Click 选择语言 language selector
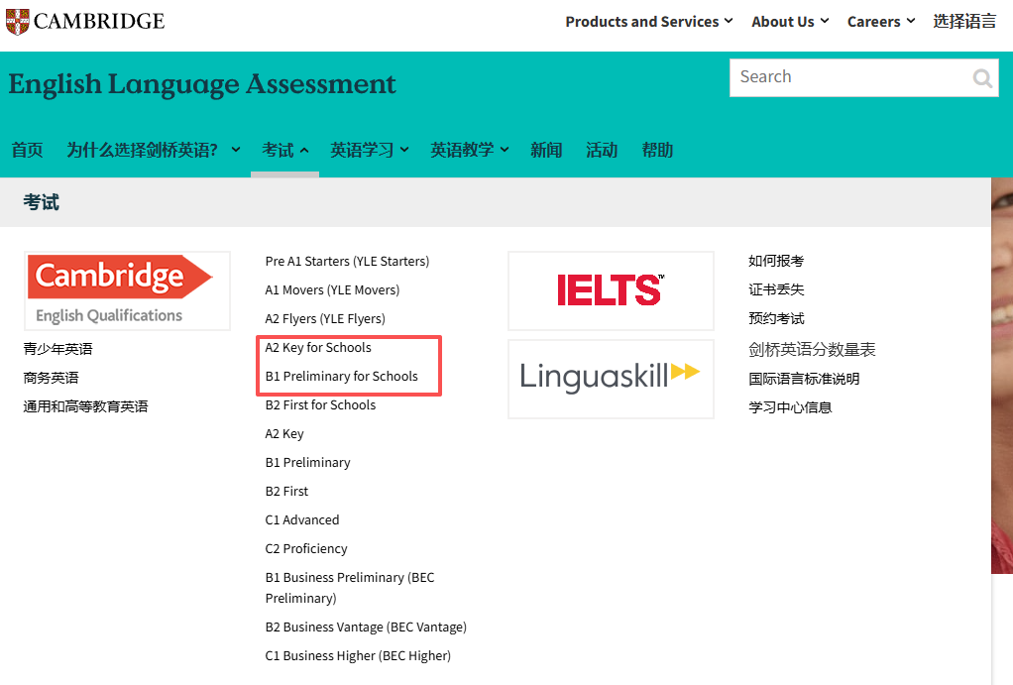 [x=964, y=22]
